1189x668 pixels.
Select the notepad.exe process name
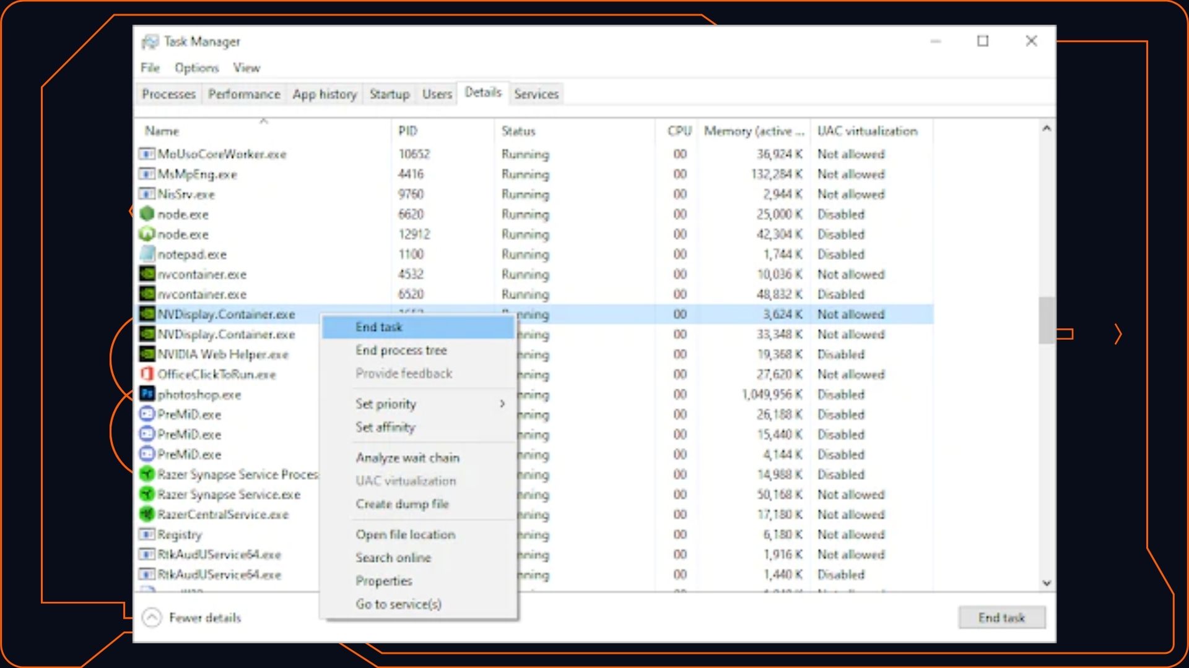pyautogui.click(x=192, y=254)
